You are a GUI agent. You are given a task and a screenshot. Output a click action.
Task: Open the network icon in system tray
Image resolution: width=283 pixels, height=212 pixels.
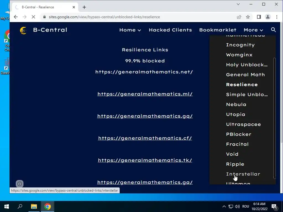[231, 206]
